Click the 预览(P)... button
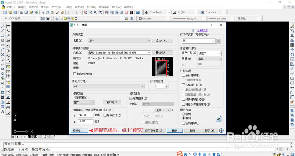 coord(79,131)
